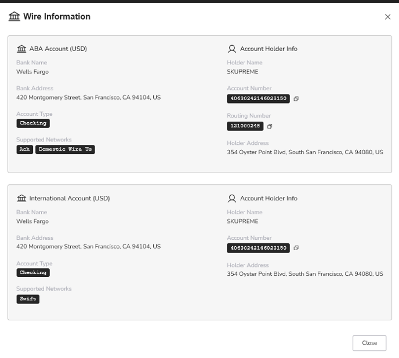Click the International Checking account type badge
The image size is (399, 358).
click(33, 273)
